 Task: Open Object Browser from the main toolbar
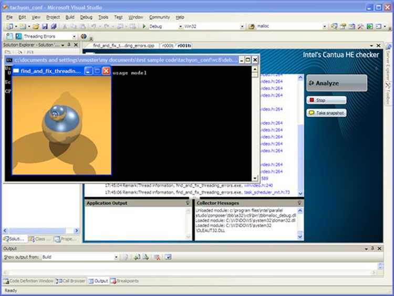pos(352,26)
